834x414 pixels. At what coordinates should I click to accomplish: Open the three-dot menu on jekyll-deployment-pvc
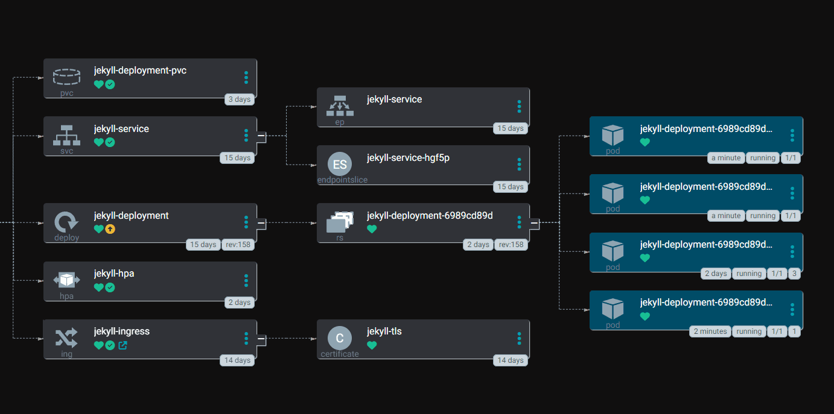coord(246,77)
